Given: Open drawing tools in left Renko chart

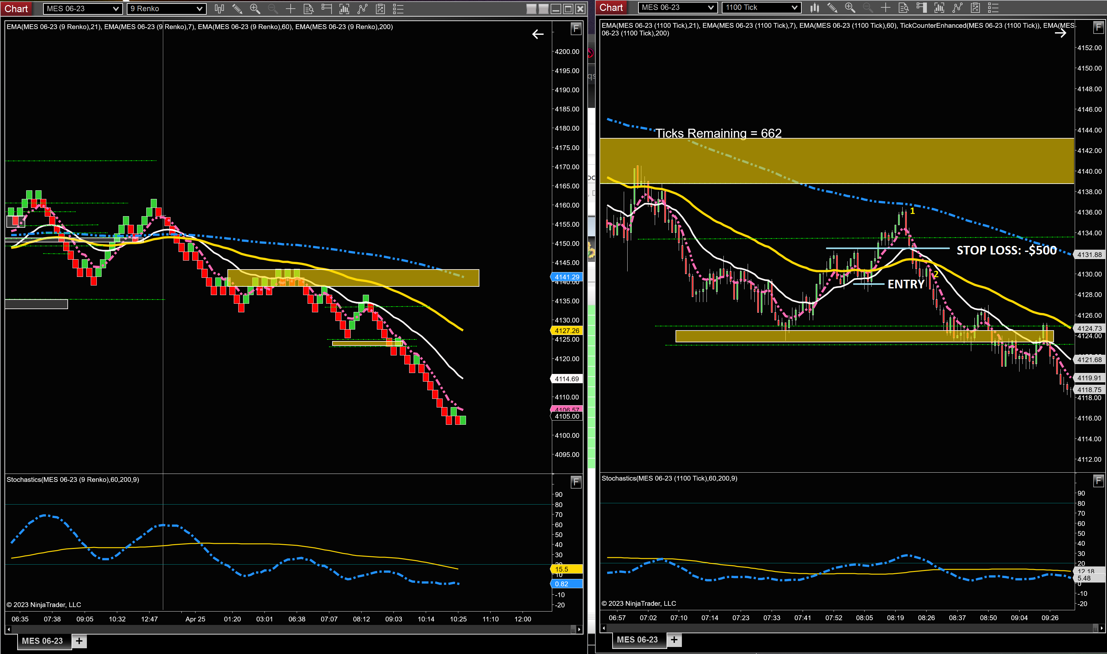Looking at the screenshot, I should point(237,9).
